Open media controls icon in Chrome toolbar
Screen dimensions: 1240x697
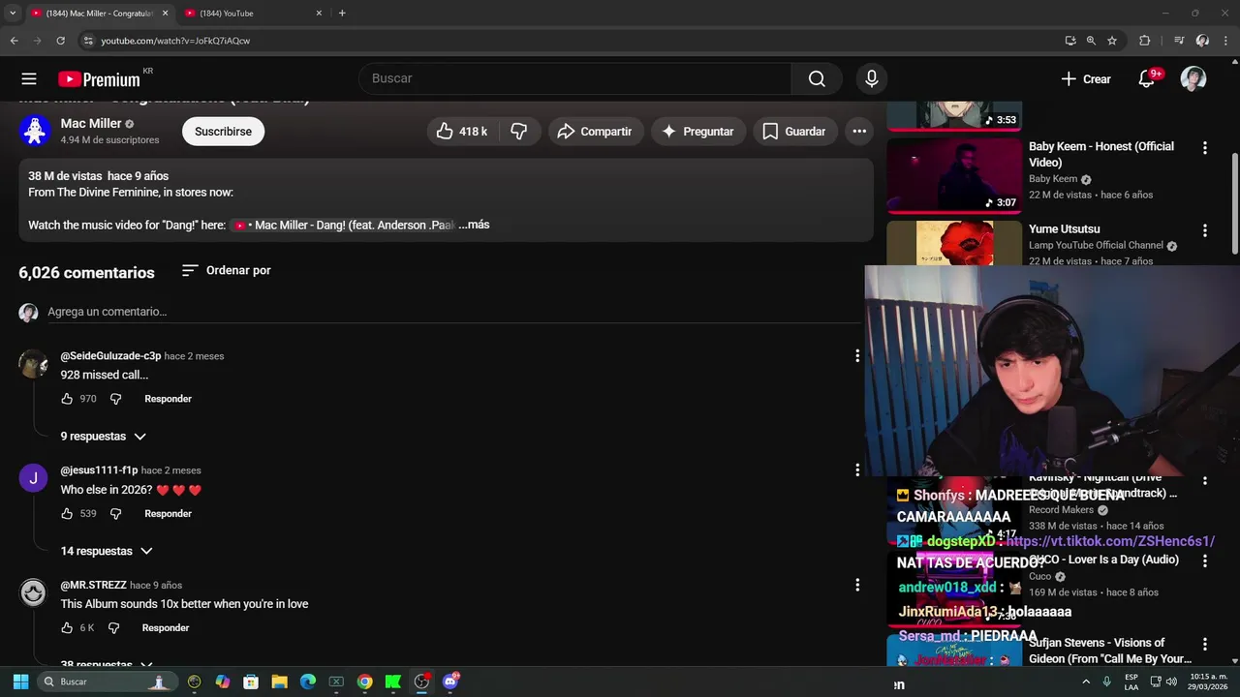[1179, 41]
